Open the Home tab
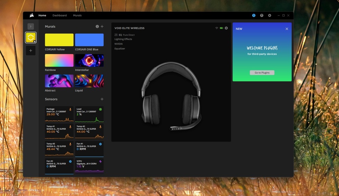The image size is (339, 196). tap(42, 15)
